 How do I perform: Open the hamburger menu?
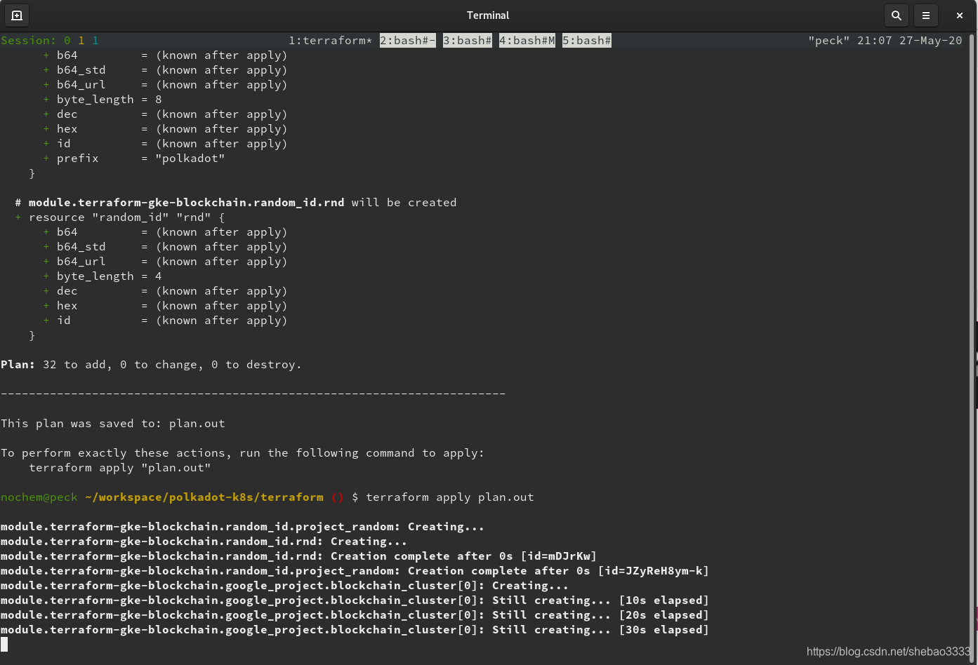[x=926, y=15]
